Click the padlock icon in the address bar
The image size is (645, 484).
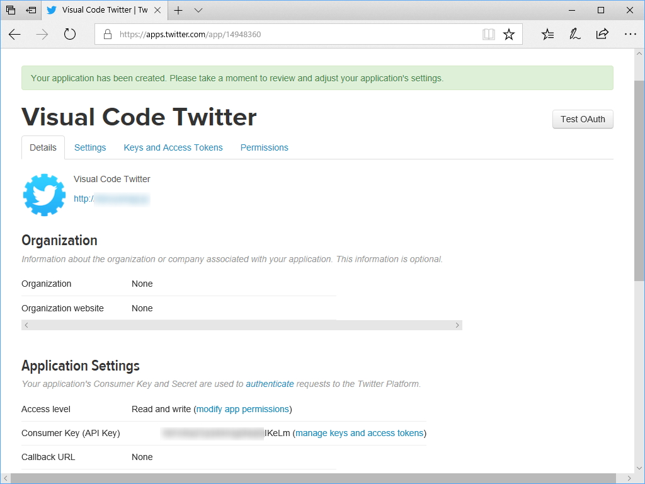click(108, 34)
